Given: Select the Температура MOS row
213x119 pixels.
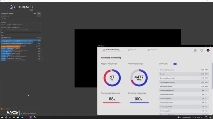Looking at the screenshot, I should [x=184, y=99].
